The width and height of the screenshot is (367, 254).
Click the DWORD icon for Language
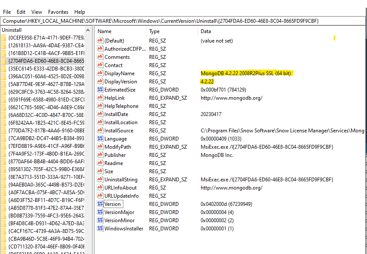coord(100,138)
